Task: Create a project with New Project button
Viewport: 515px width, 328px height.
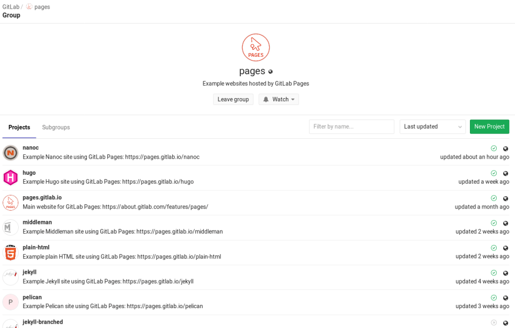Action: click(489, 126)
